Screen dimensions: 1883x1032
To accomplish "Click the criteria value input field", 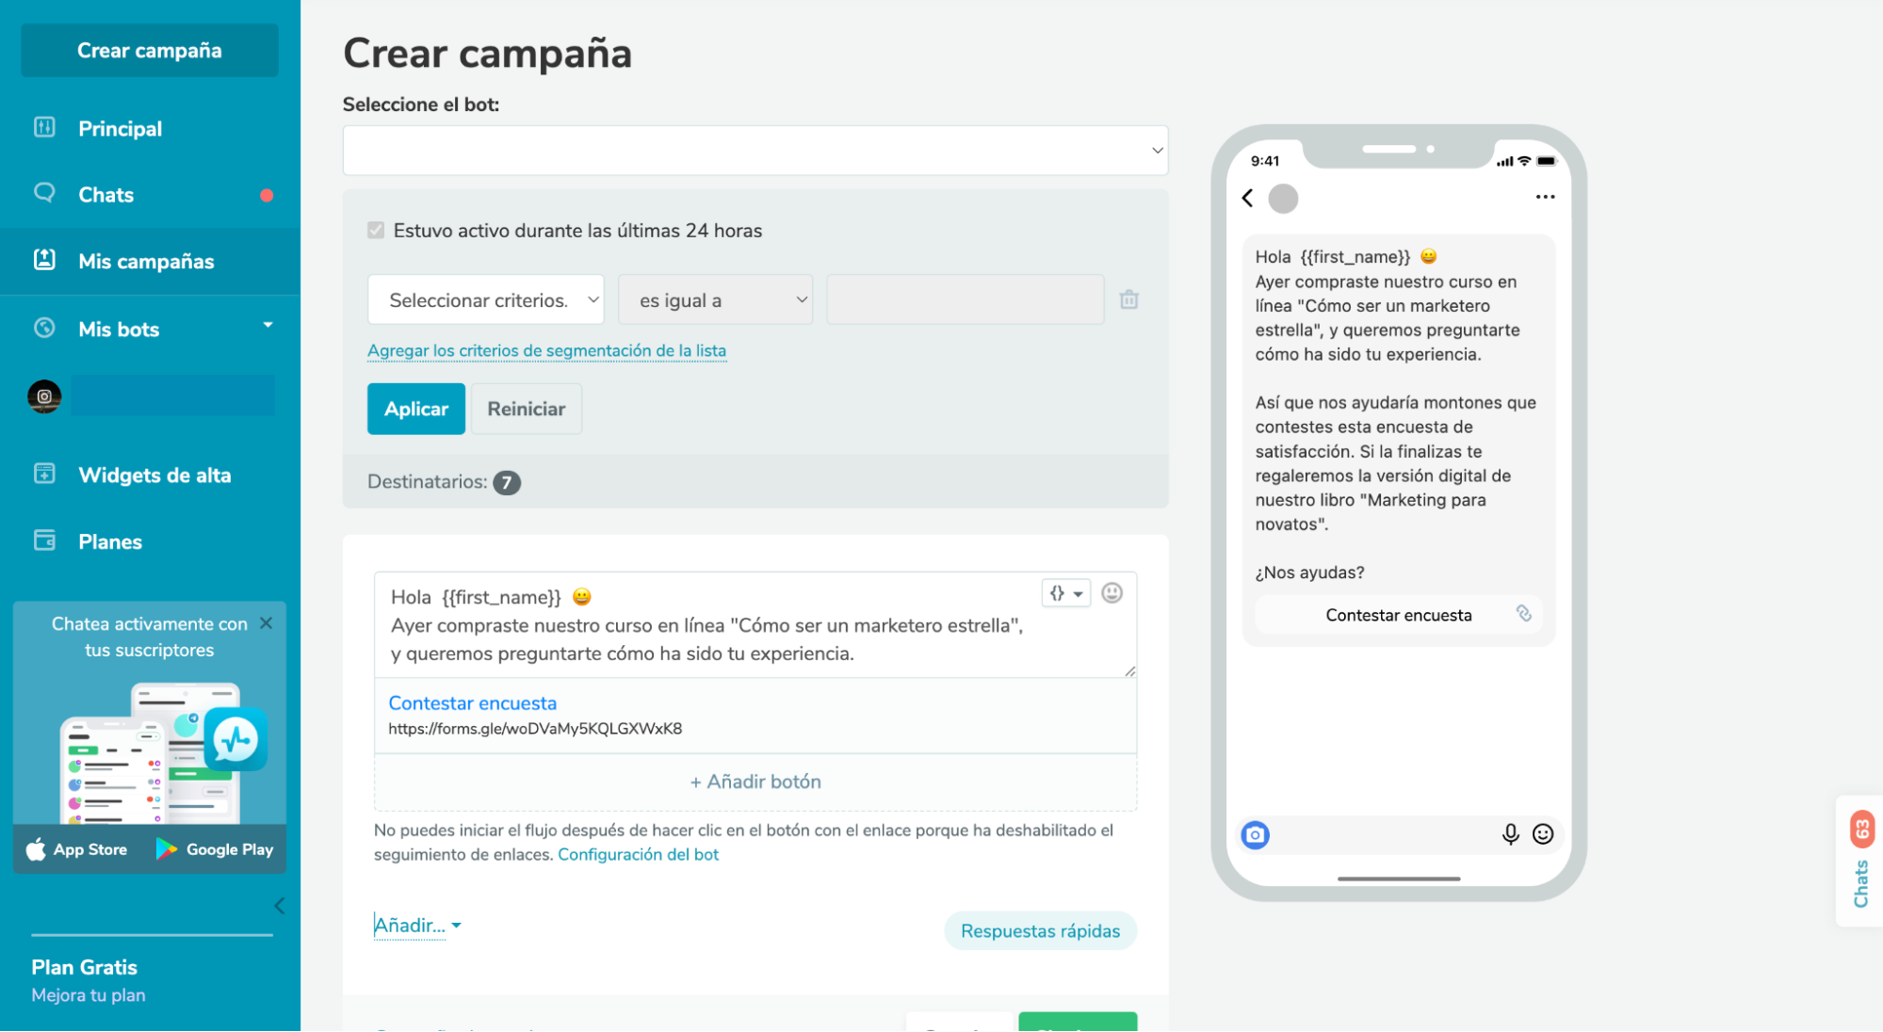I will (x=965, y=300).
